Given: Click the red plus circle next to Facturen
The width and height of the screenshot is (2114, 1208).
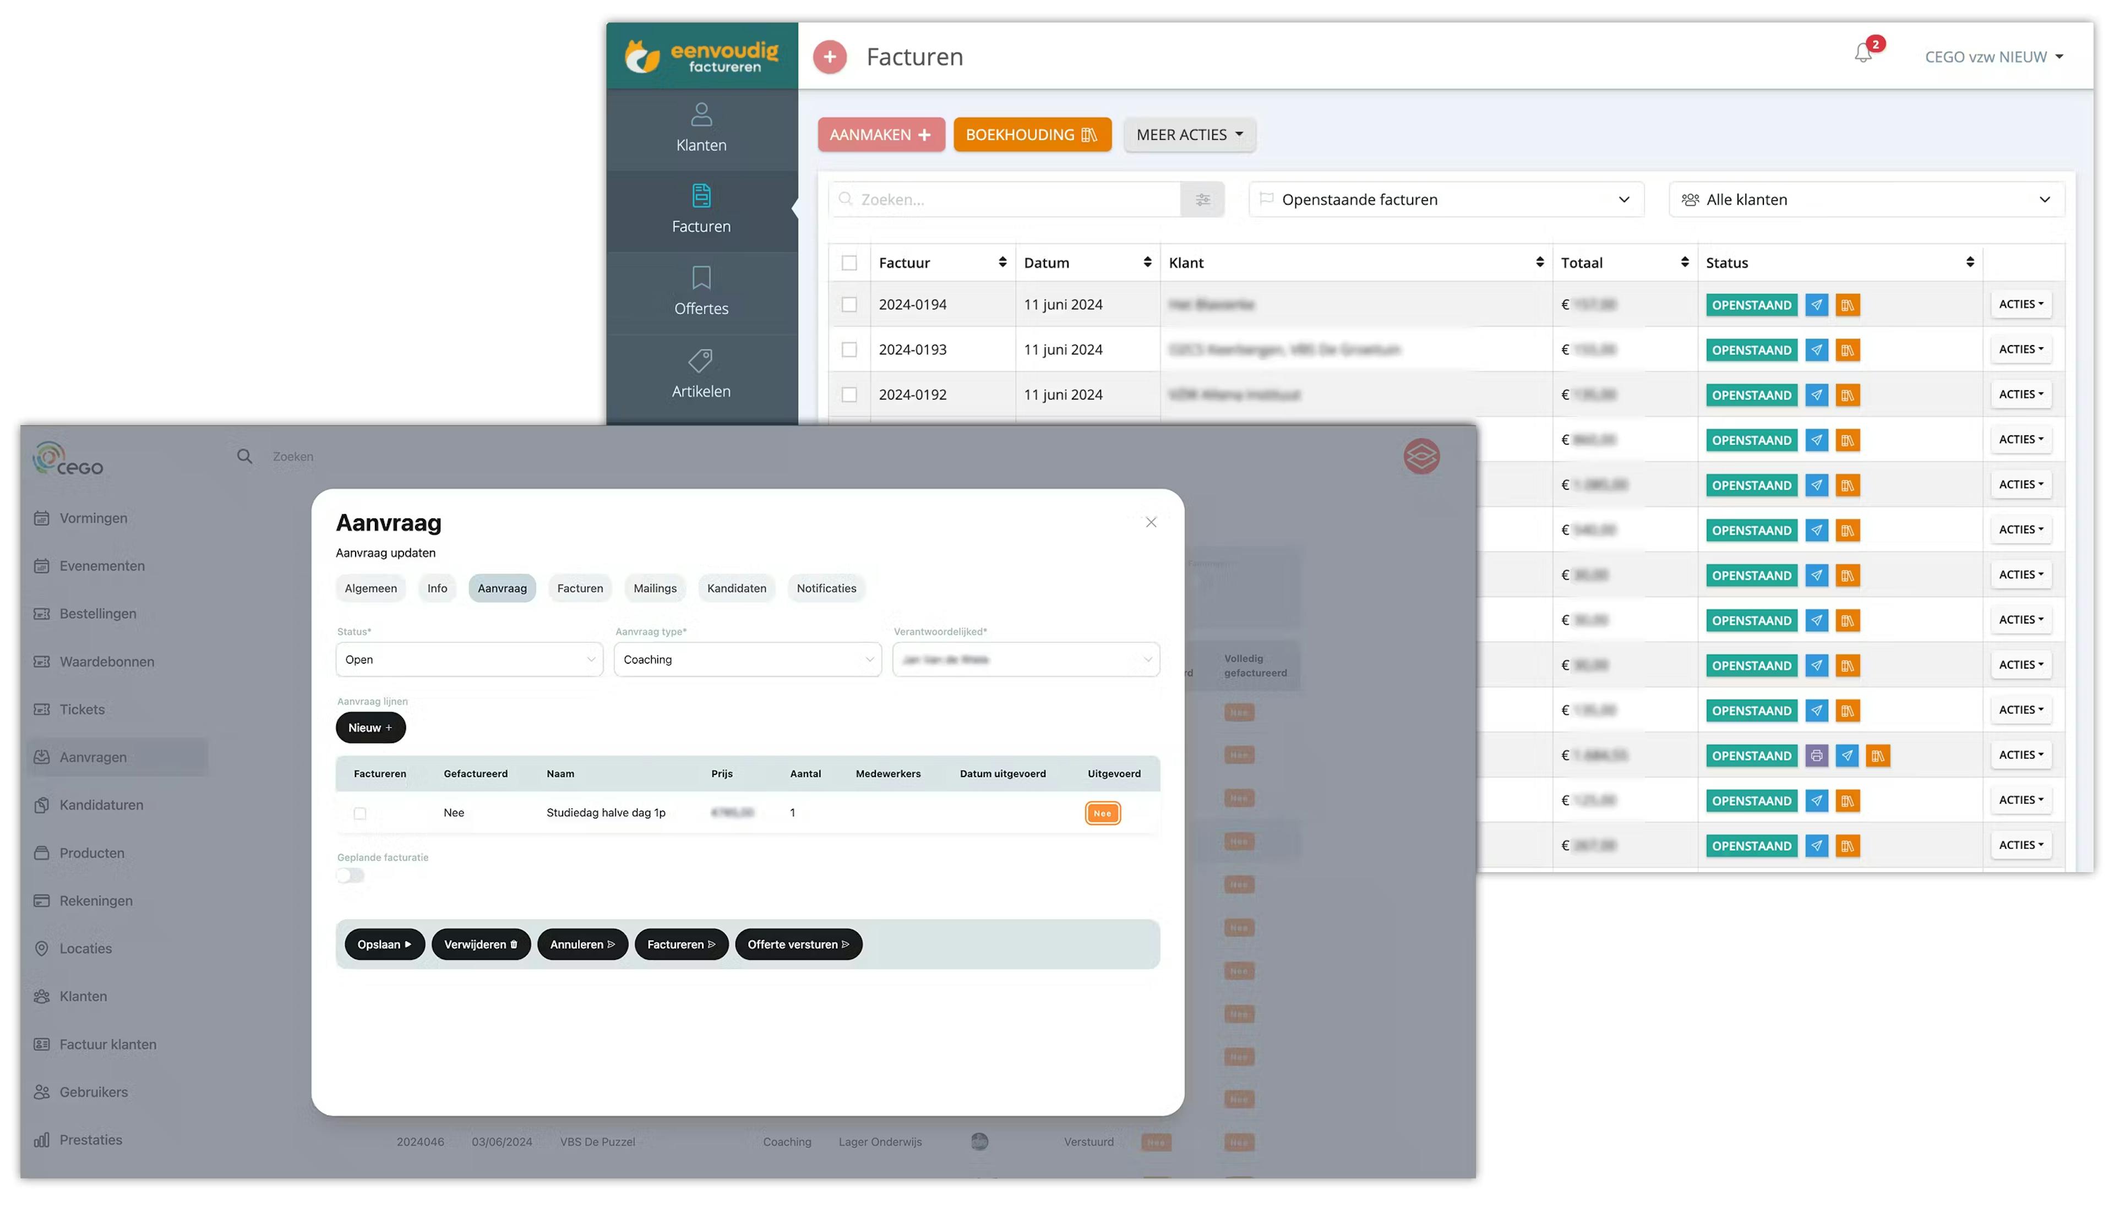Looking at the screenshot, I should click(829, 57).
